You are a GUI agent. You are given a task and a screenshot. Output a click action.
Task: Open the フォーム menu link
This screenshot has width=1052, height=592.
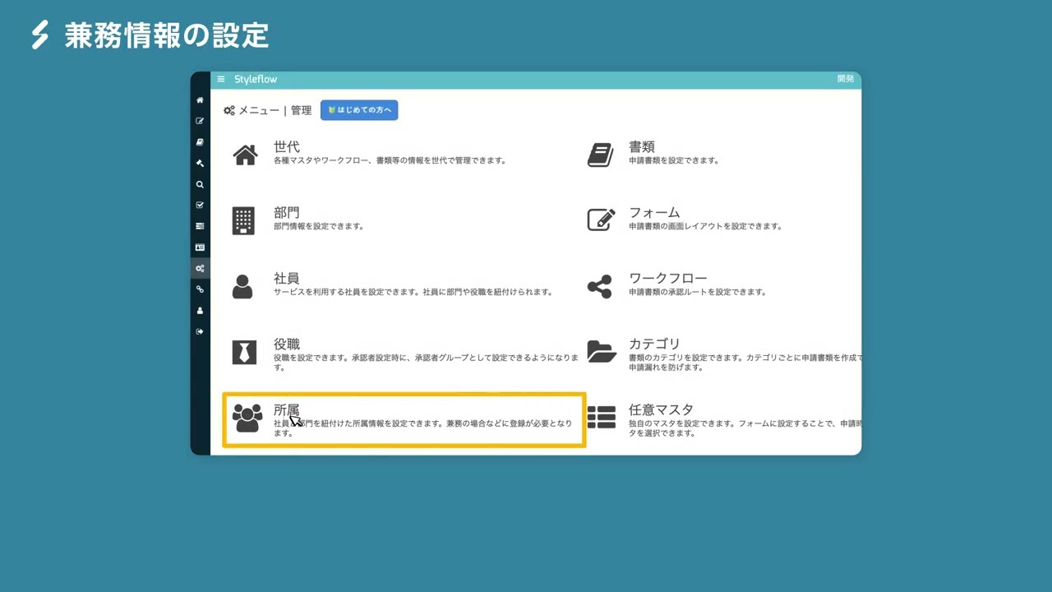tap(654, 213)
